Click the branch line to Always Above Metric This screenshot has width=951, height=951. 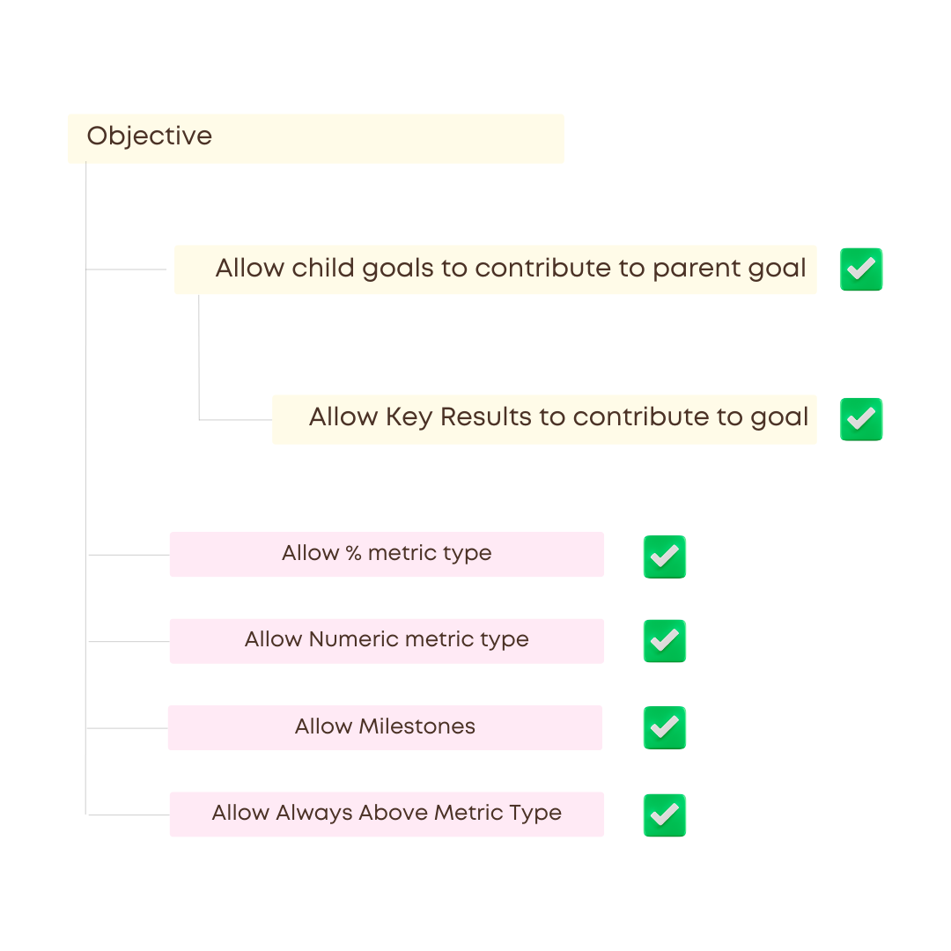point(129,815)
